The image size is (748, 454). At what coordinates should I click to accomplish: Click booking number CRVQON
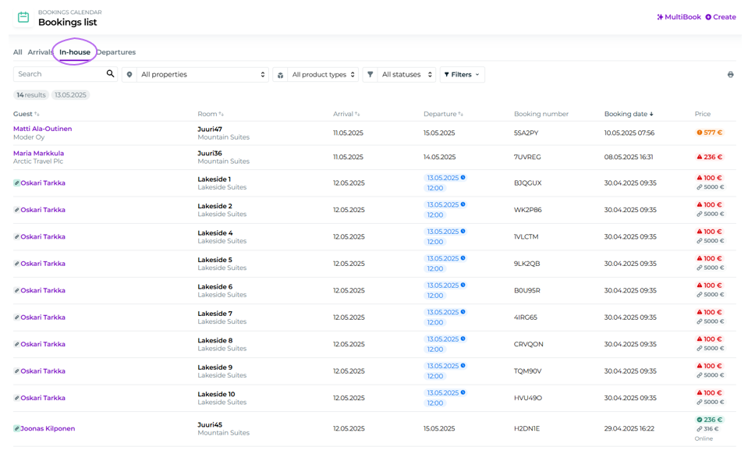(529, 344)
